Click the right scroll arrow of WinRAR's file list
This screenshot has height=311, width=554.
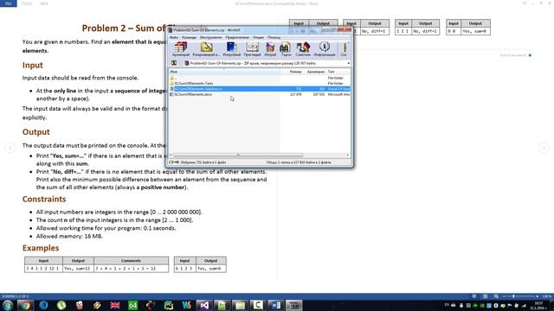click(x=348, y=155)
